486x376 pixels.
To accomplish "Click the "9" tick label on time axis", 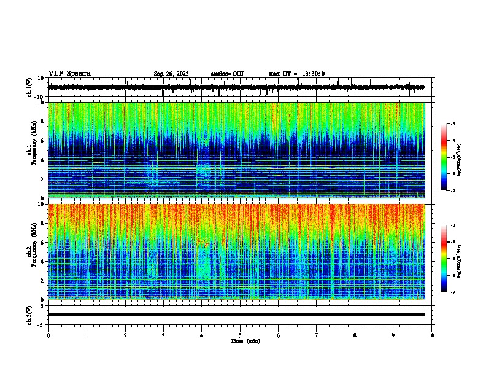I will coord(393,335).
